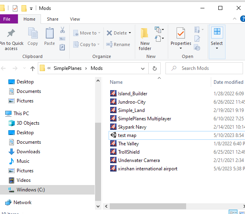Click the Paste clipboard button
The height and width of the screenshot is (214, 245).
(x=50, y=37)
